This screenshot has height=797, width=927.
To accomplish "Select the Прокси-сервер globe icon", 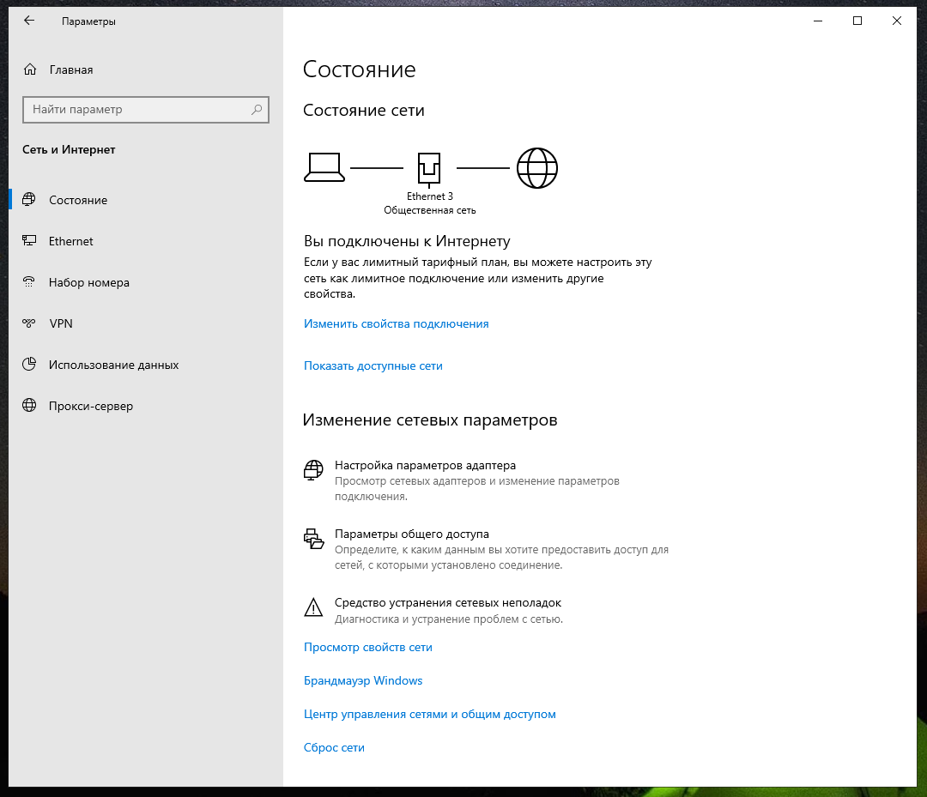I will pos(29,405).
